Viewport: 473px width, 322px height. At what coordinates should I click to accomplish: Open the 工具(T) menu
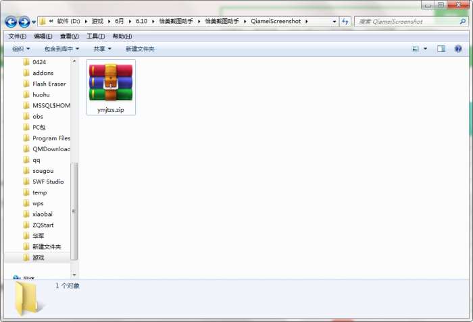coord(96,36)
